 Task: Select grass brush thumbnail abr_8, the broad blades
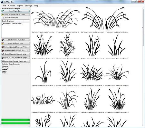(x=117, y=45)
